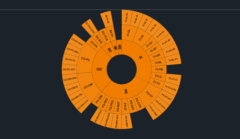Select the PS-ST segment
The image size is (240, 139).
149,95
